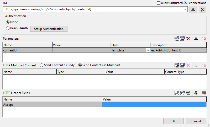This screenshot has height=127, width=210.
Task: Click insert icon in HTTP Header Fields toolbar
Action: pyautogui.click(x=182, y=93)
